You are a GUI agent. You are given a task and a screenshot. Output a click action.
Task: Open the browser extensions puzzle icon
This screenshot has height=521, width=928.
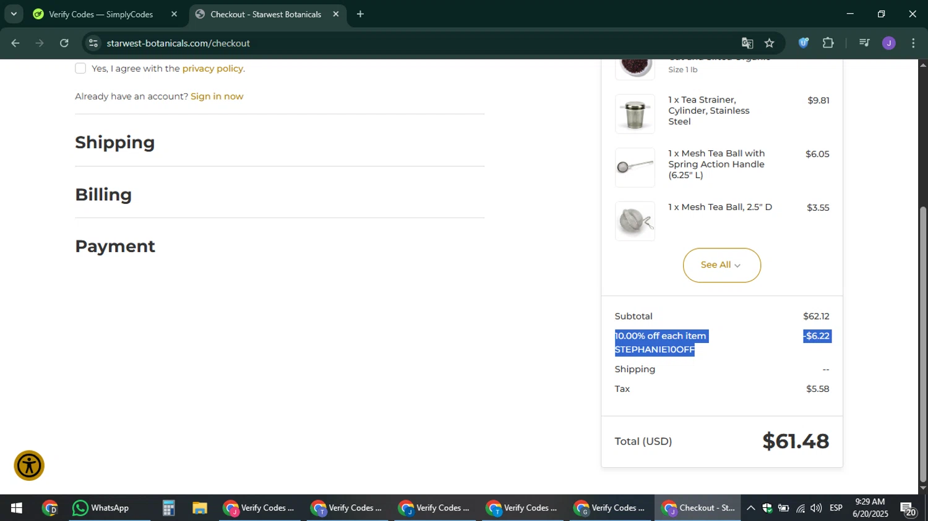[x=828, y=43]
